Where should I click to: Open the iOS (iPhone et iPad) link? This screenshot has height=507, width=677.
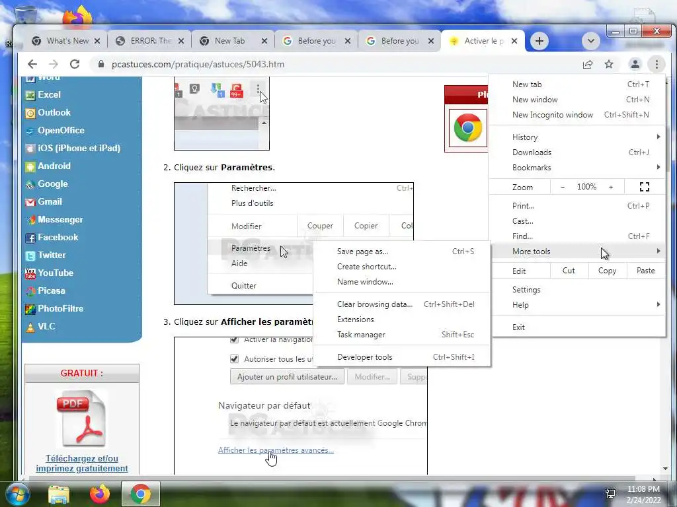pos(79,148)
